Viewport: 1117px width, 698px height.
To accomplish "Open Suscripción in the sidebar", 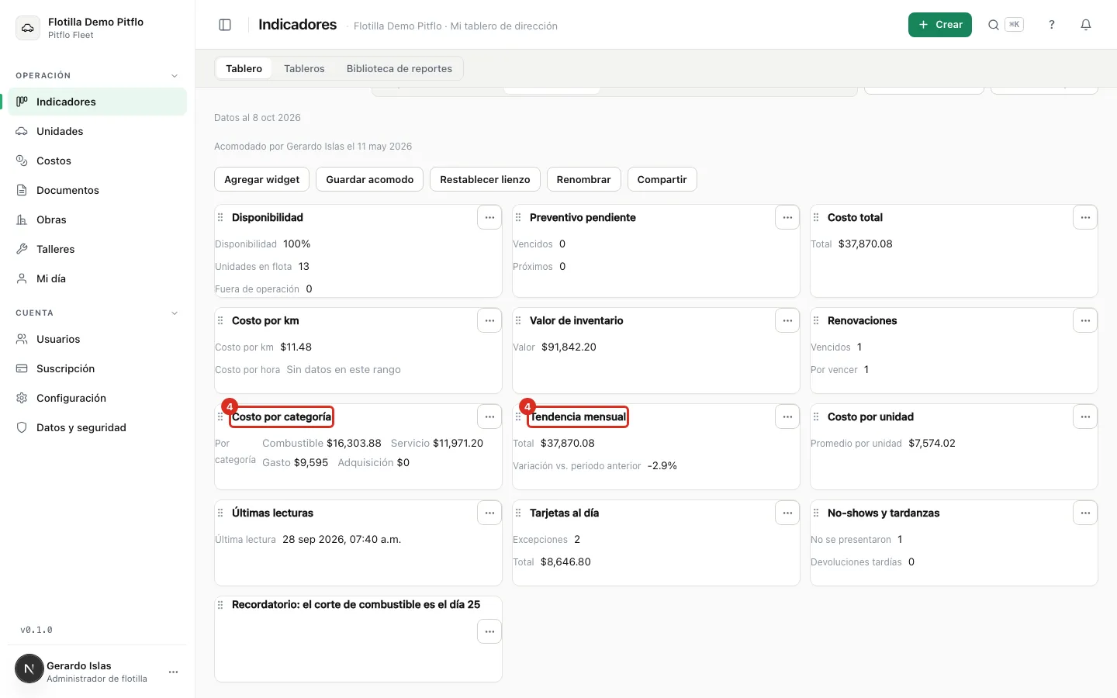I will click(x=97, y=368).
